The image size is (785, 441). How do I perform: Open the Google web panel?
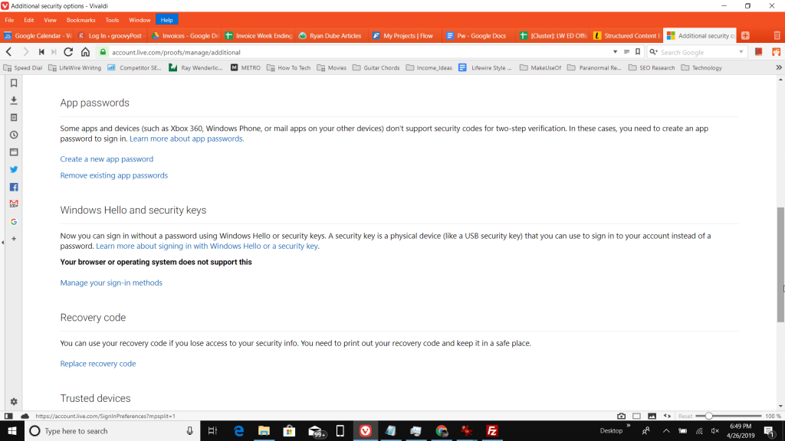(14, 221)
